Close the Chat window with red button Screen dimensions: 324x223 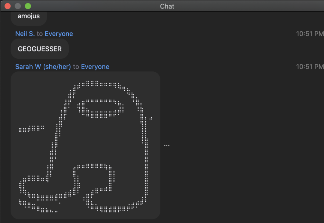point(8,6)
